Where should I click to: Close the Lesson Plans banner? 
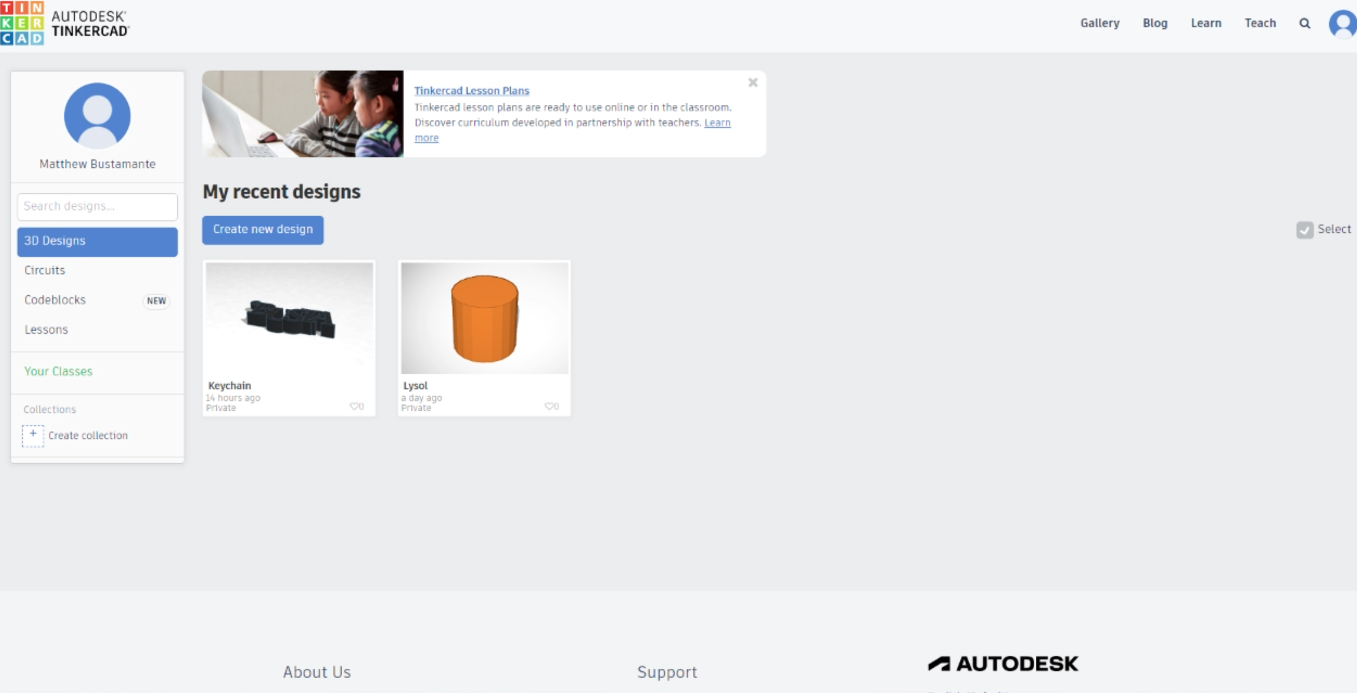coord(753,83)
